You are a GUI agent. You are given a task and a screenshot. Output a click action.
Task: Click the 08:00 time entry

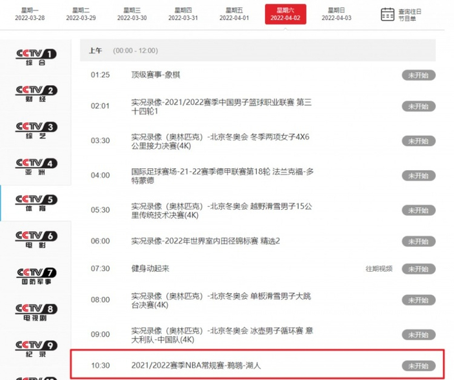point(100,299)
